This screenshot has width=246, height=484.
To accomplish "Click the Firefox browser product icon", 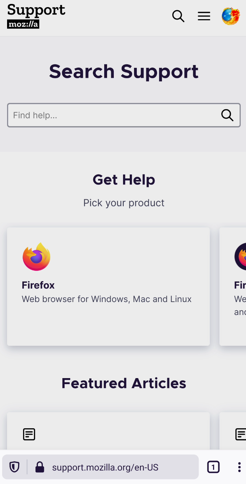I will click(x=37, y=257).
